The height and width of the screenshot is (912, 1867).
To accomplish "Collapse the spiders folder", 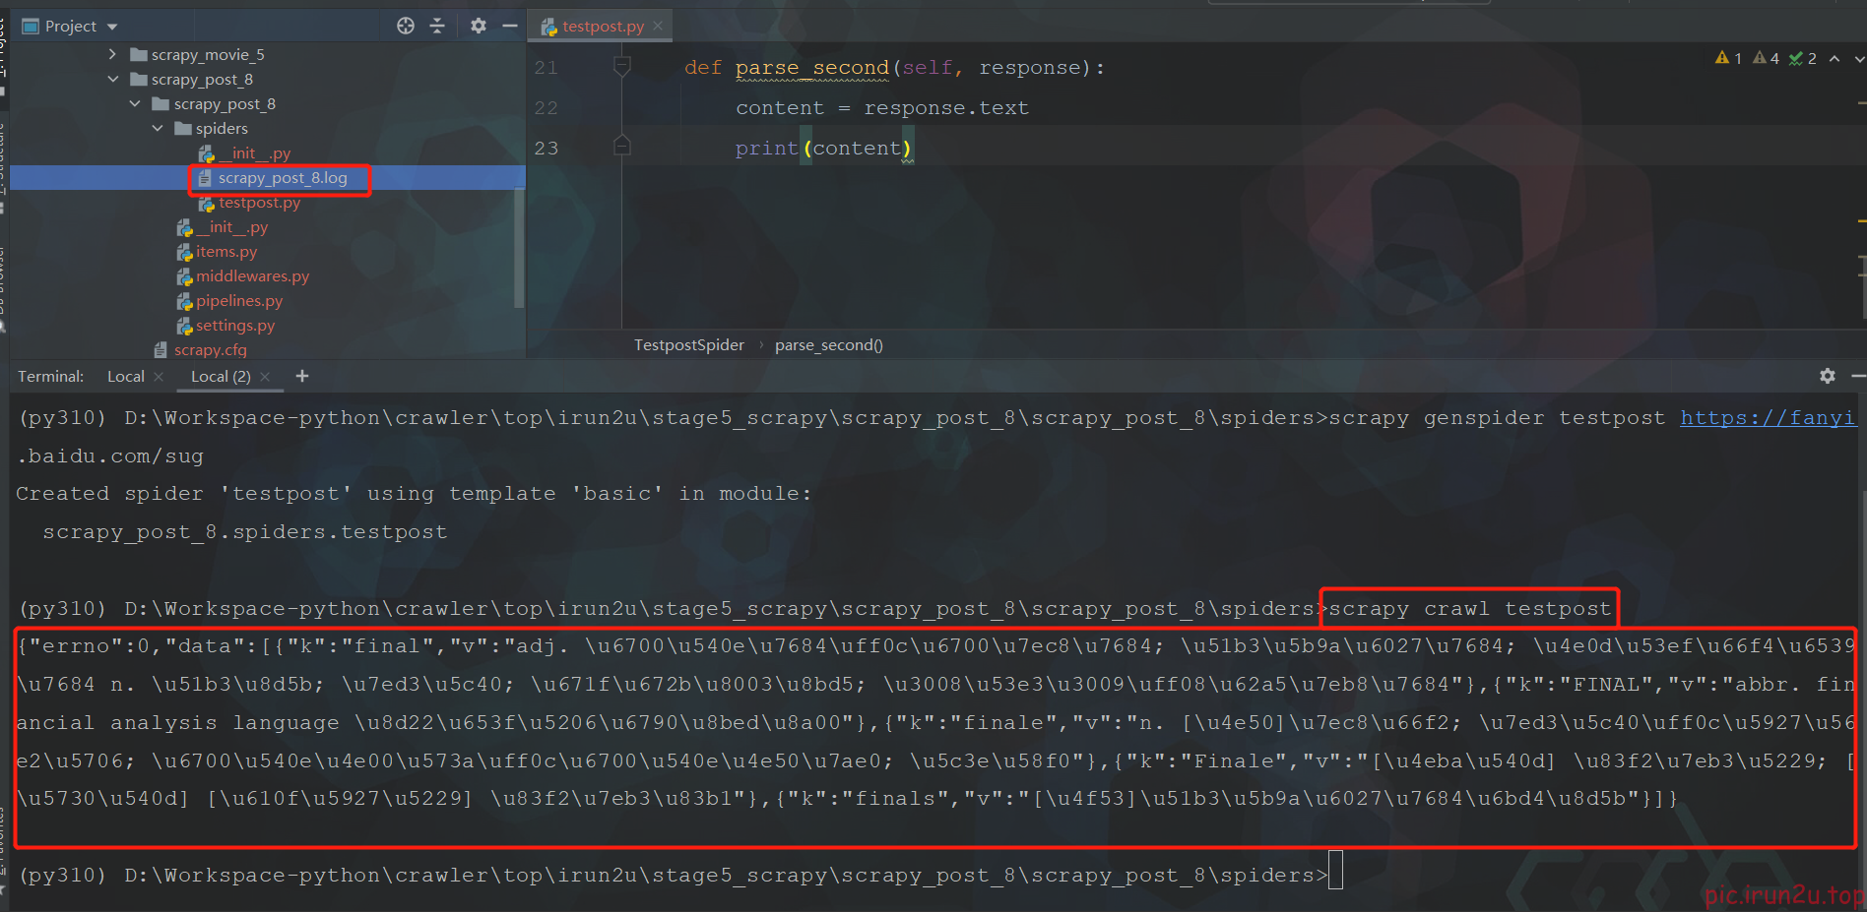I will coord(158,128).
